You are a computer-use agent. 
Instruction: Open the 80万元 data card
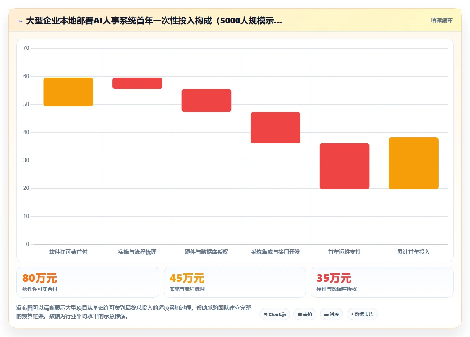pos(88,282)
